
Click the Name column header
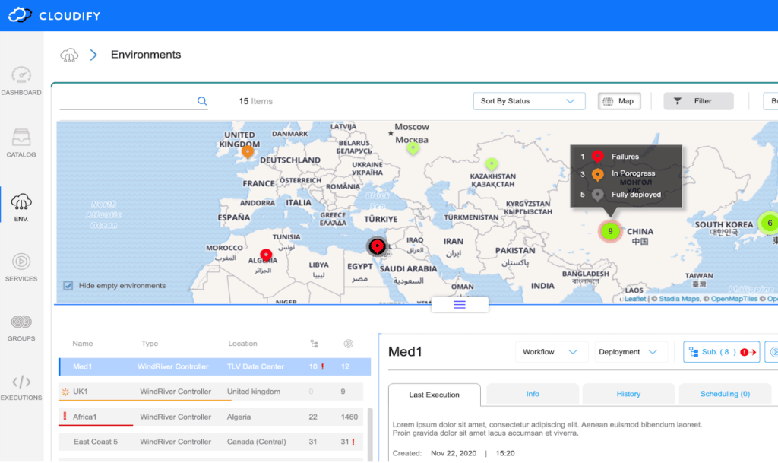[82, 344]
